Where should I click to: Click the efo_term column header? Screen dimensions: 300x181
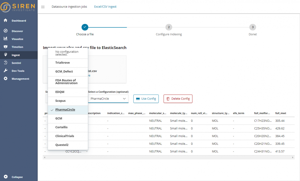pos(238,113)
